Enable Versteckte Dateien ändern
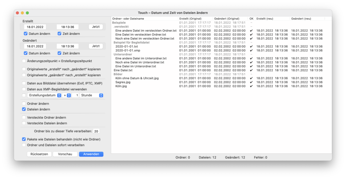This screenshot has height=179, width=346. (x=24, y=123)
